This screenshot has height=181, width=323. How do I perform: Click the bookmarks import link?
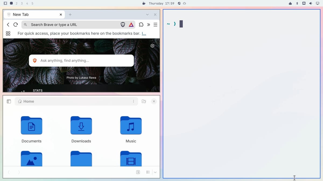pos(144,34)
